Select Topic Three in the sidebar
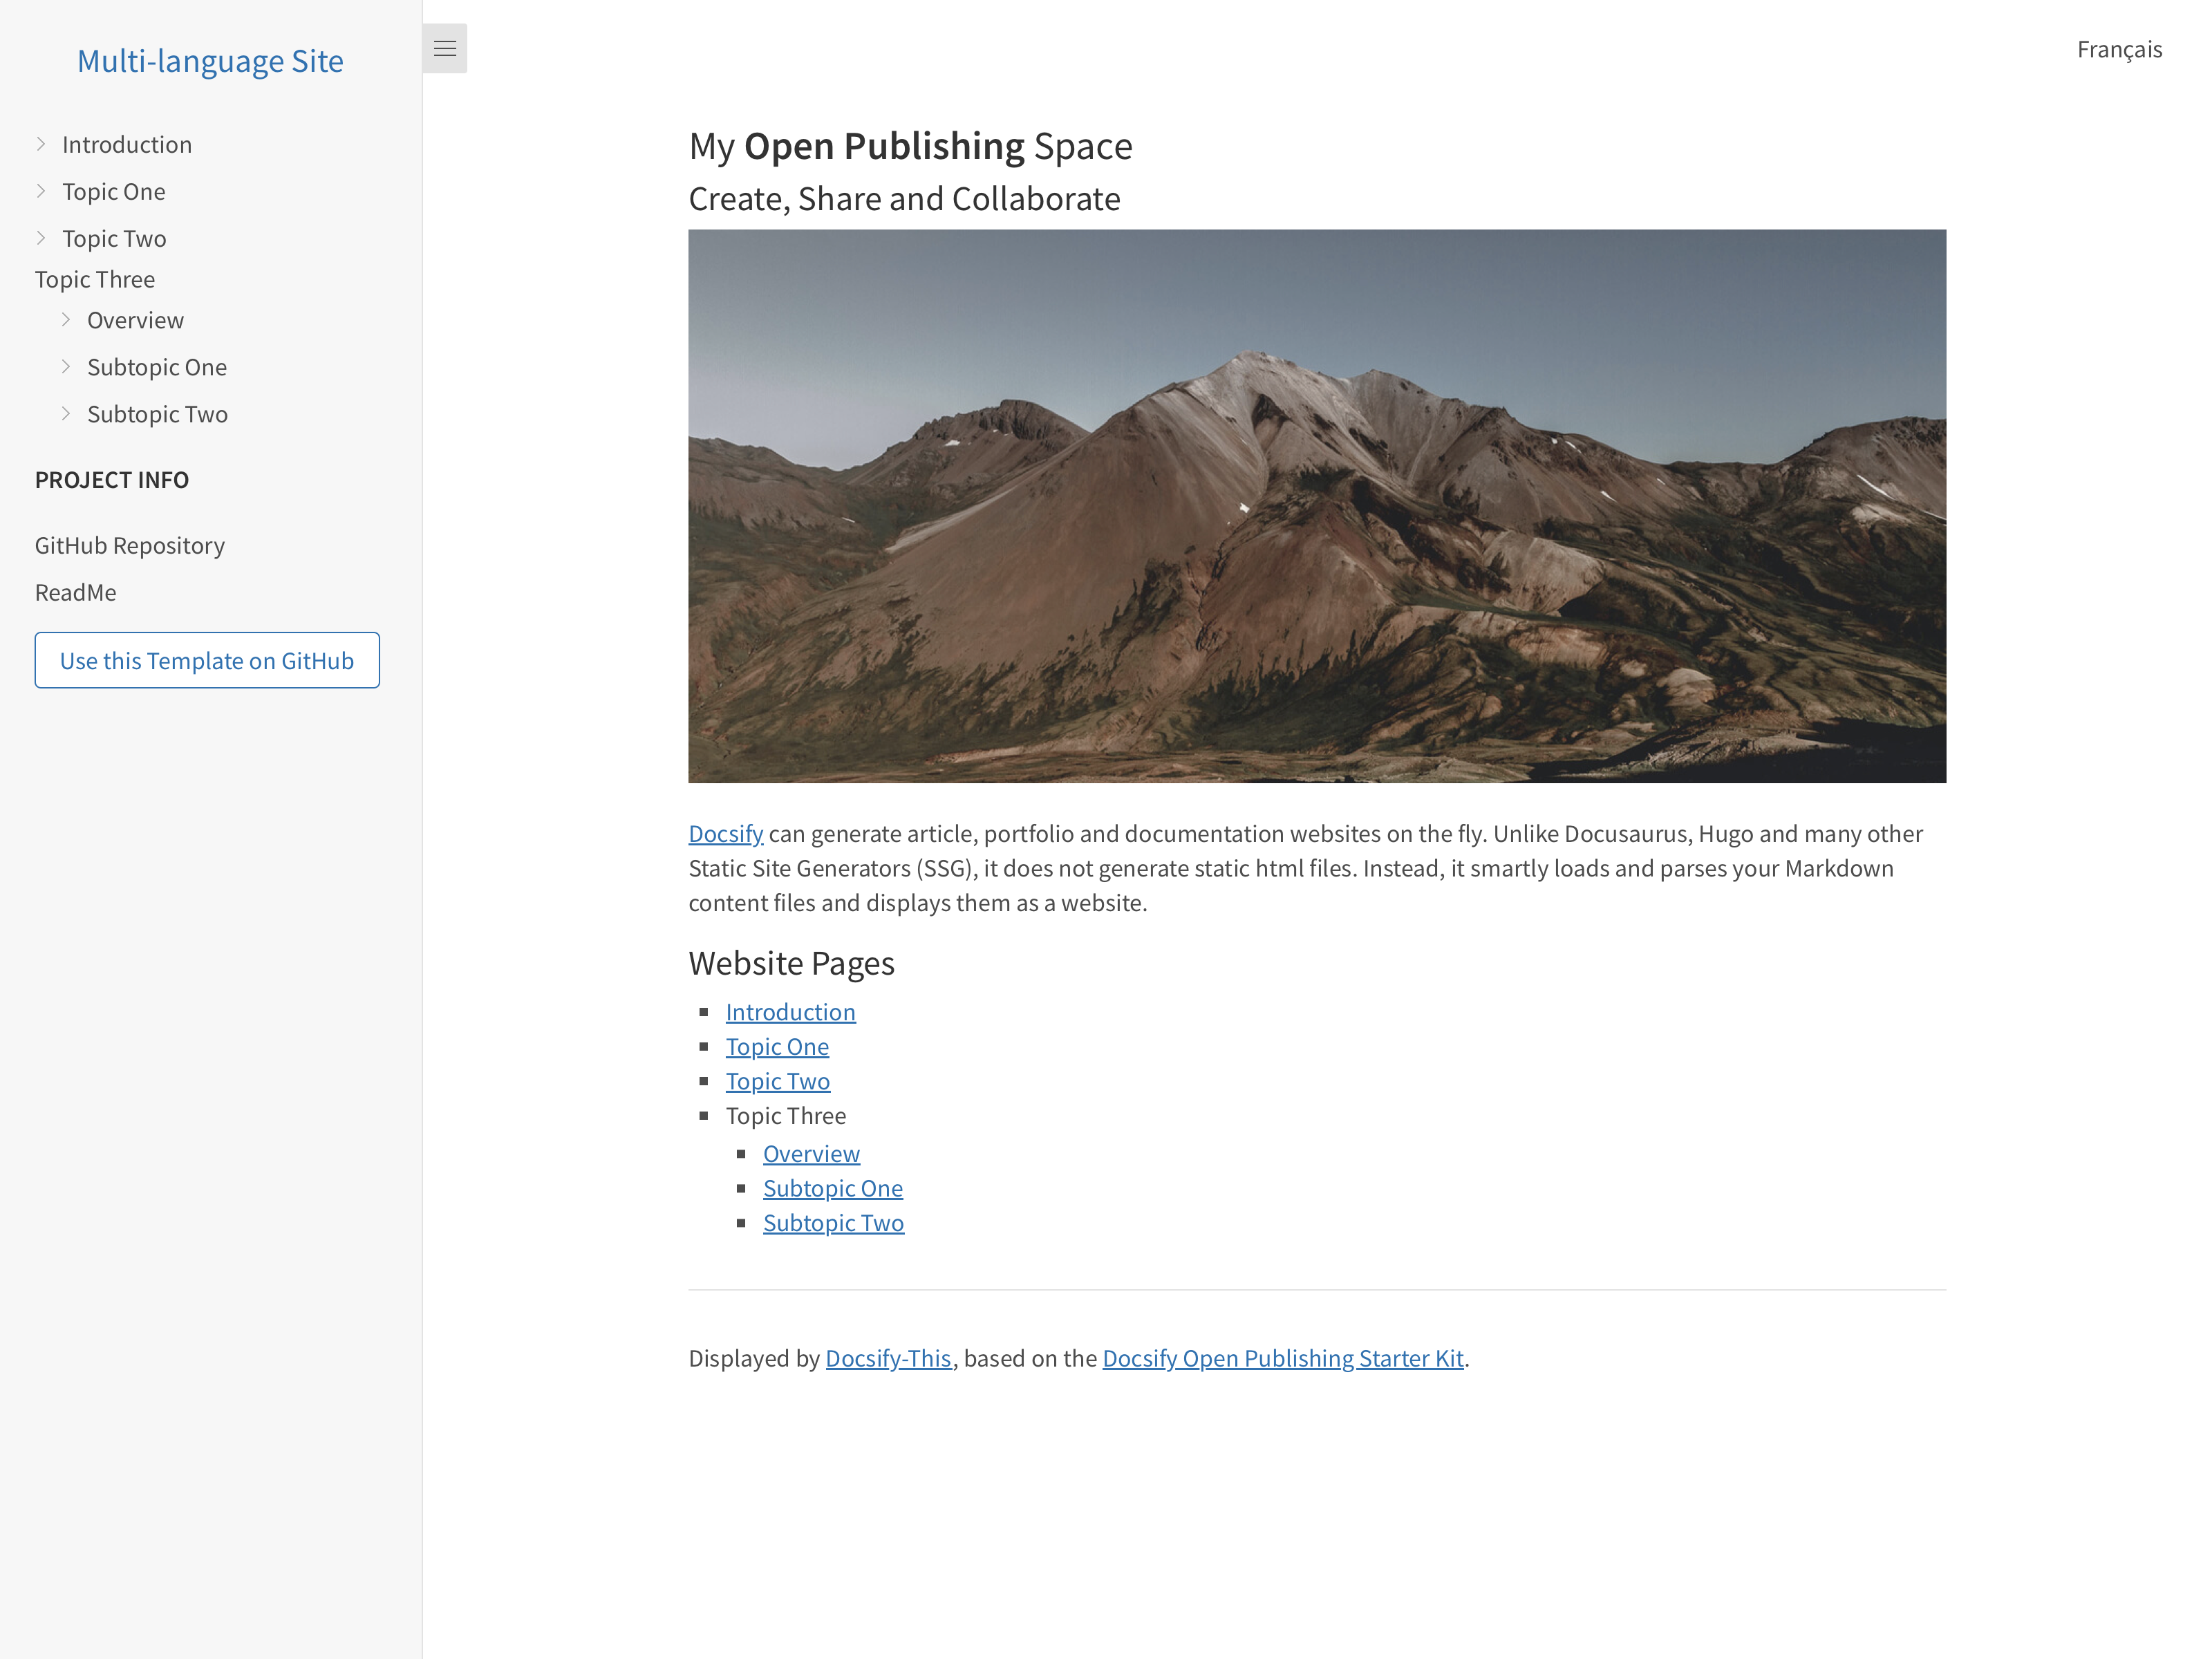This screenshot has width=2212, height=1659. [95, 279]
